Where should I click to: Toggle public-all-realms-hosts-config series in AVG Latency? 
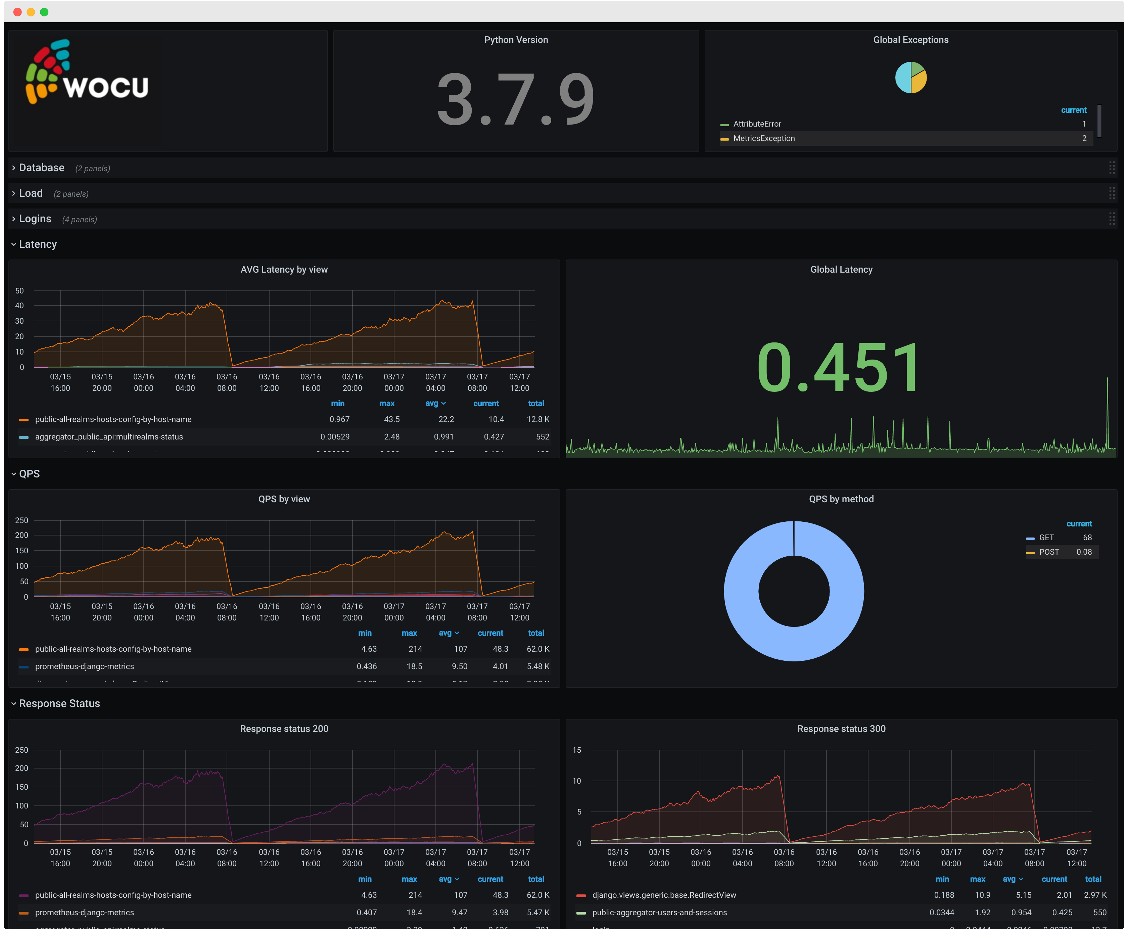pyautogui.click(x=113, y=419)
